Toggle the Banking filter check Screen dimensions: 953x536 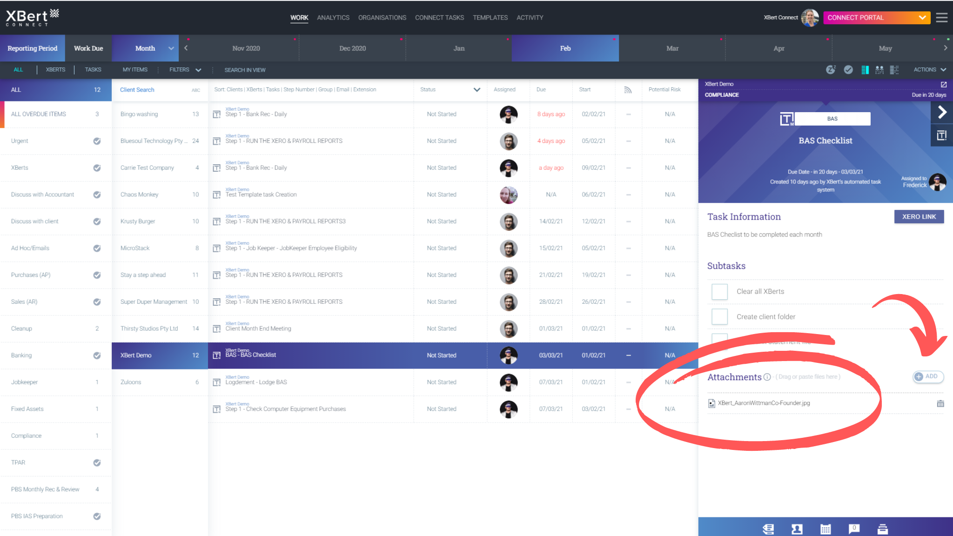[97, 355]
